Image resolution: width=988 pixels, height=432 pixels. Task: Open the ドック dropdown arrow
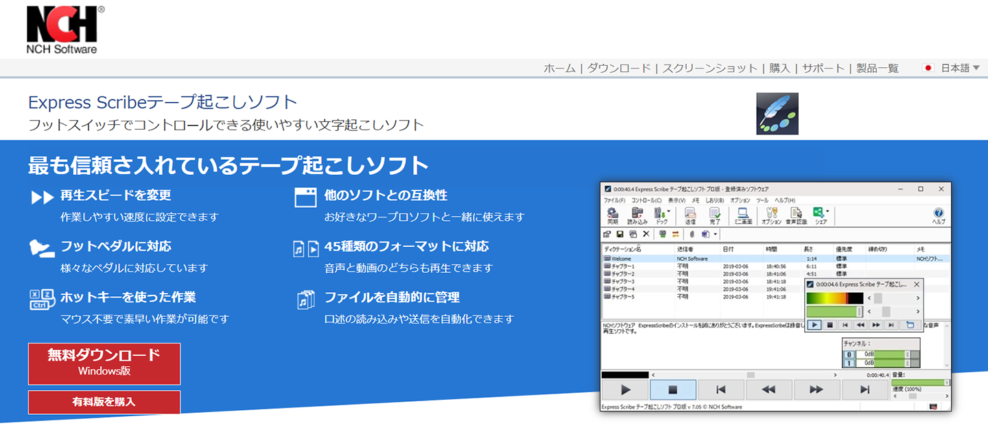coord(669,210)
